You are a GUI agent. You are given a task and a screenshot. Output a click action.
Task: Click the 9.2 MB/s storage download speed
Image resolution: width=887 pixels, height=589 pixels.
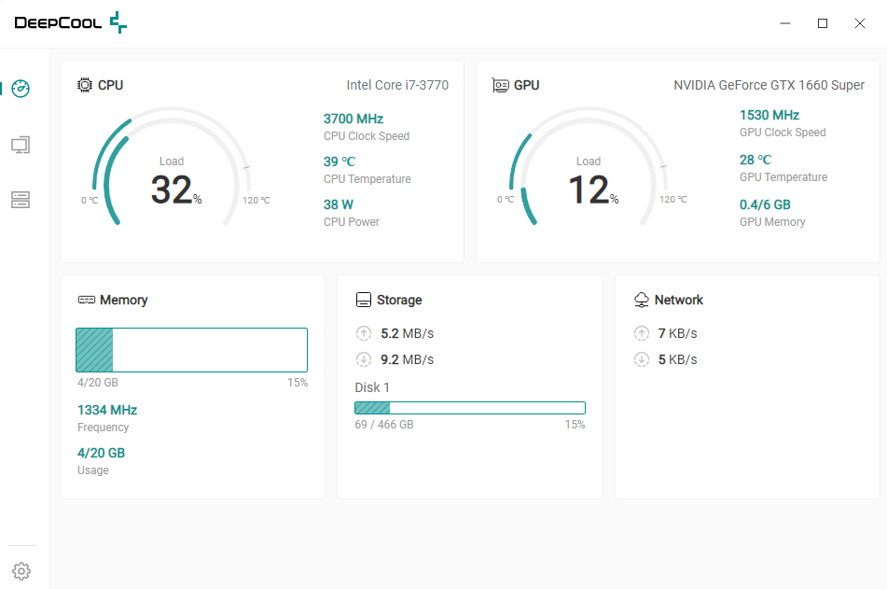408,359
